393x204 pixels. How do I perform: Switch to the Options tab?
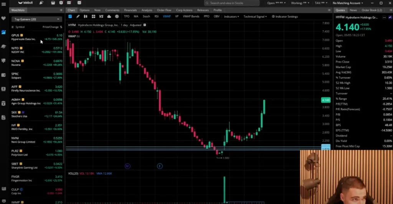point(84,10)
